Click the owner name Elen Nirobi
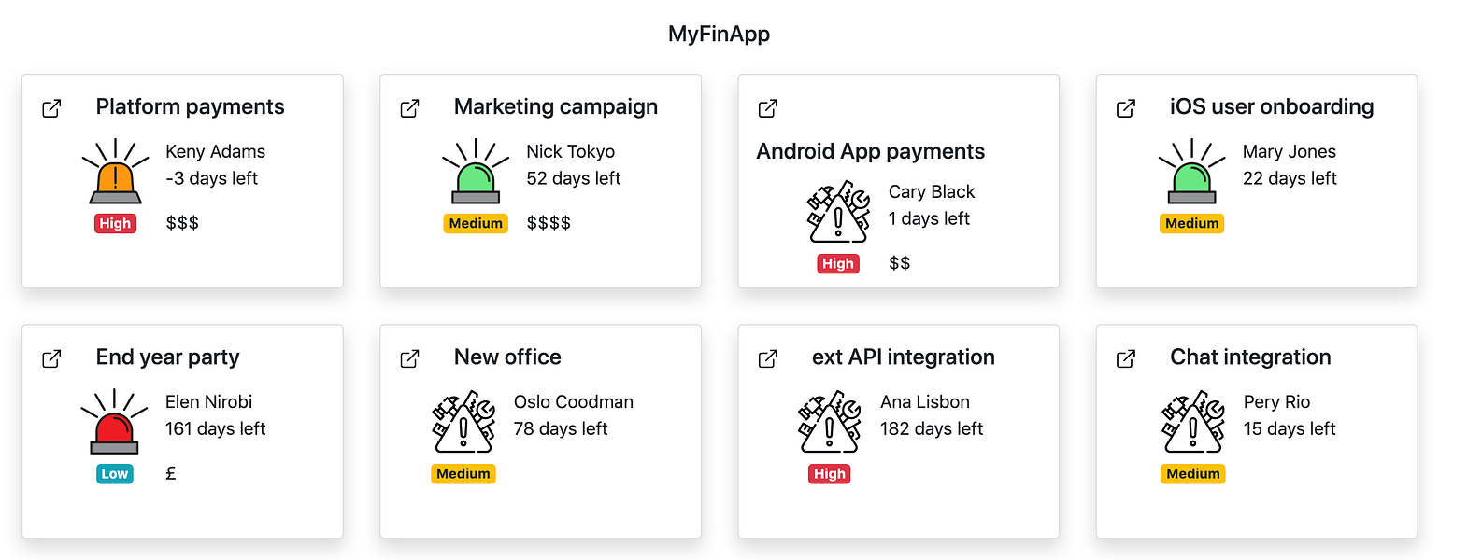 coord(208,401)
